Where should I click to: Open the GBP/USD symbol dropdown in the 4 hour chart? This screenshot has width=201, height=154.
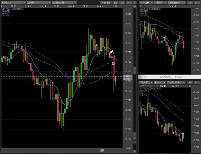tap(146, 82)
